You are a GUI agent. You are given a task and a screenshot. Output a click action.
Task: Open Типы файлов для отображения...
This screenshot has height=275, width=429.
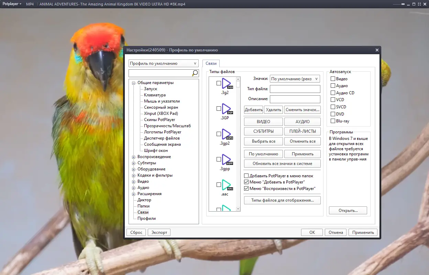(282, 200)
